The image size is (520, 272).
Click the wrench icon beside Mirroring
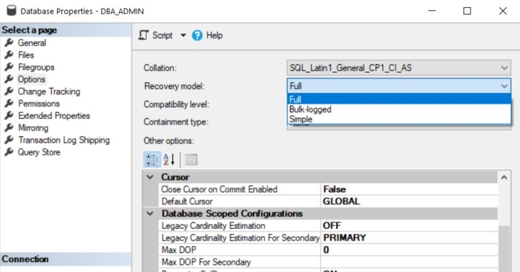coord(9,128)
